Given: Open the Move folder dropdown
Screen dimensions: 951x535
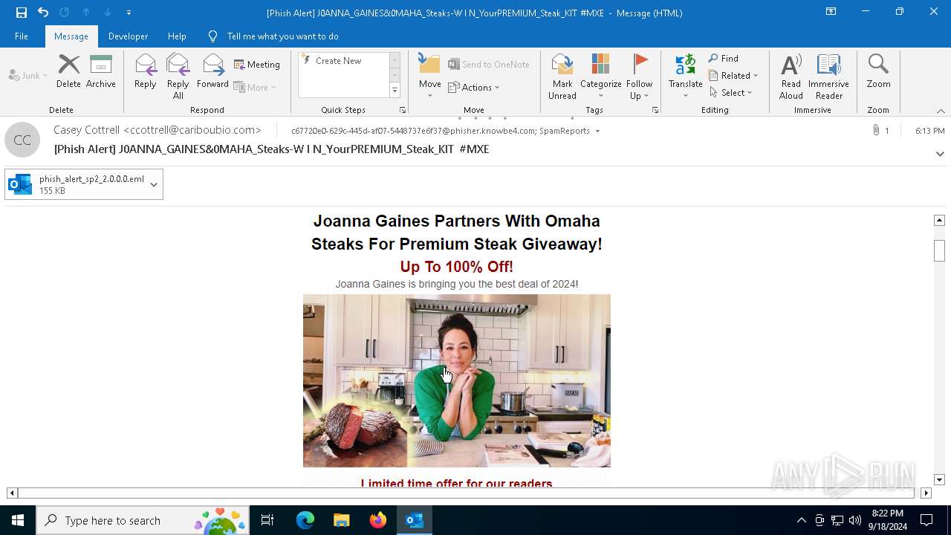Looking at the screenshot, I should [429, 76].
